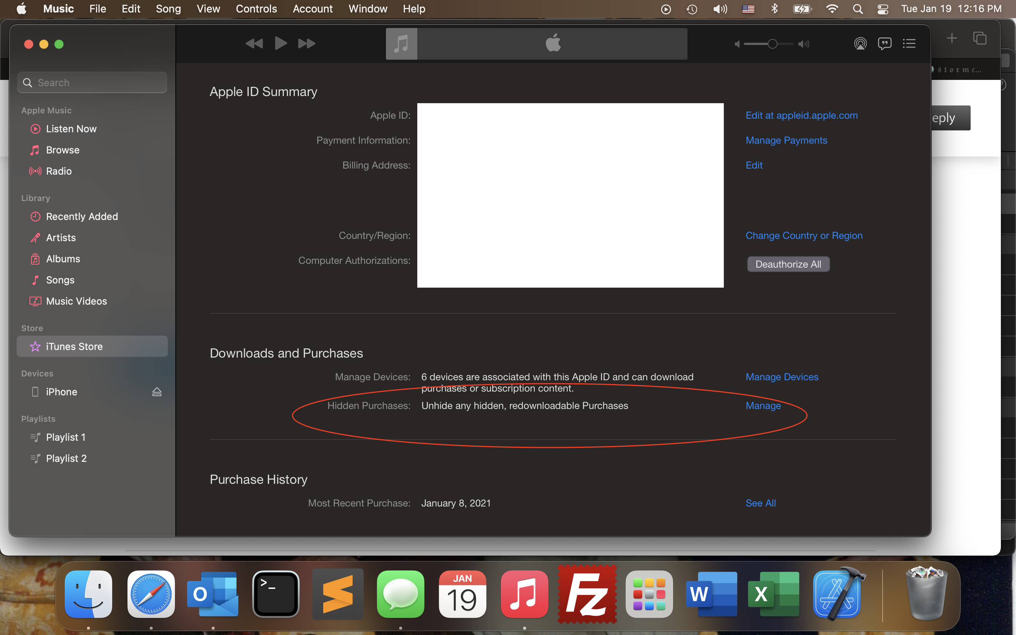Open FileZilla from the Dock
This screenshot has height=635, width=1016.
(587, 594)
